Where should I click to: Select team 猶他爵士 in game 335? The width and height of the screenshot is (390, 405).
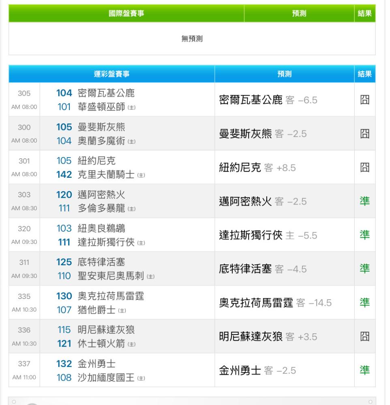coord(96,310)
